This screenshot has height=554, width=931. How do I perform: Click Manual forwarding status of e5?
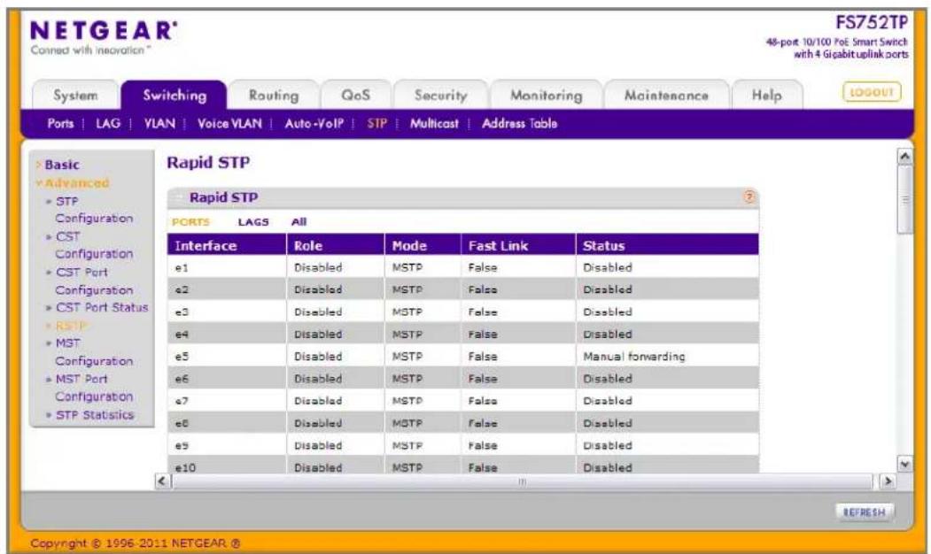tap(633, 357)
